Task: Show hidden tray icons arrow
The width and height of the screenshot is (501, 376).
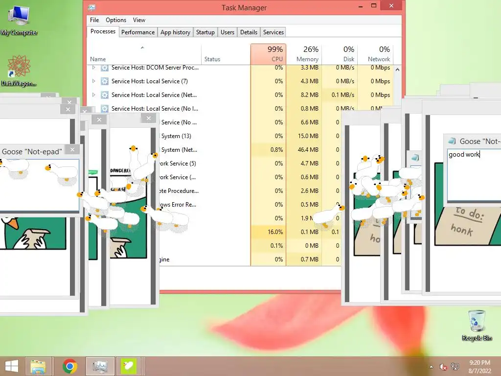Action: (x=431, y=367)
